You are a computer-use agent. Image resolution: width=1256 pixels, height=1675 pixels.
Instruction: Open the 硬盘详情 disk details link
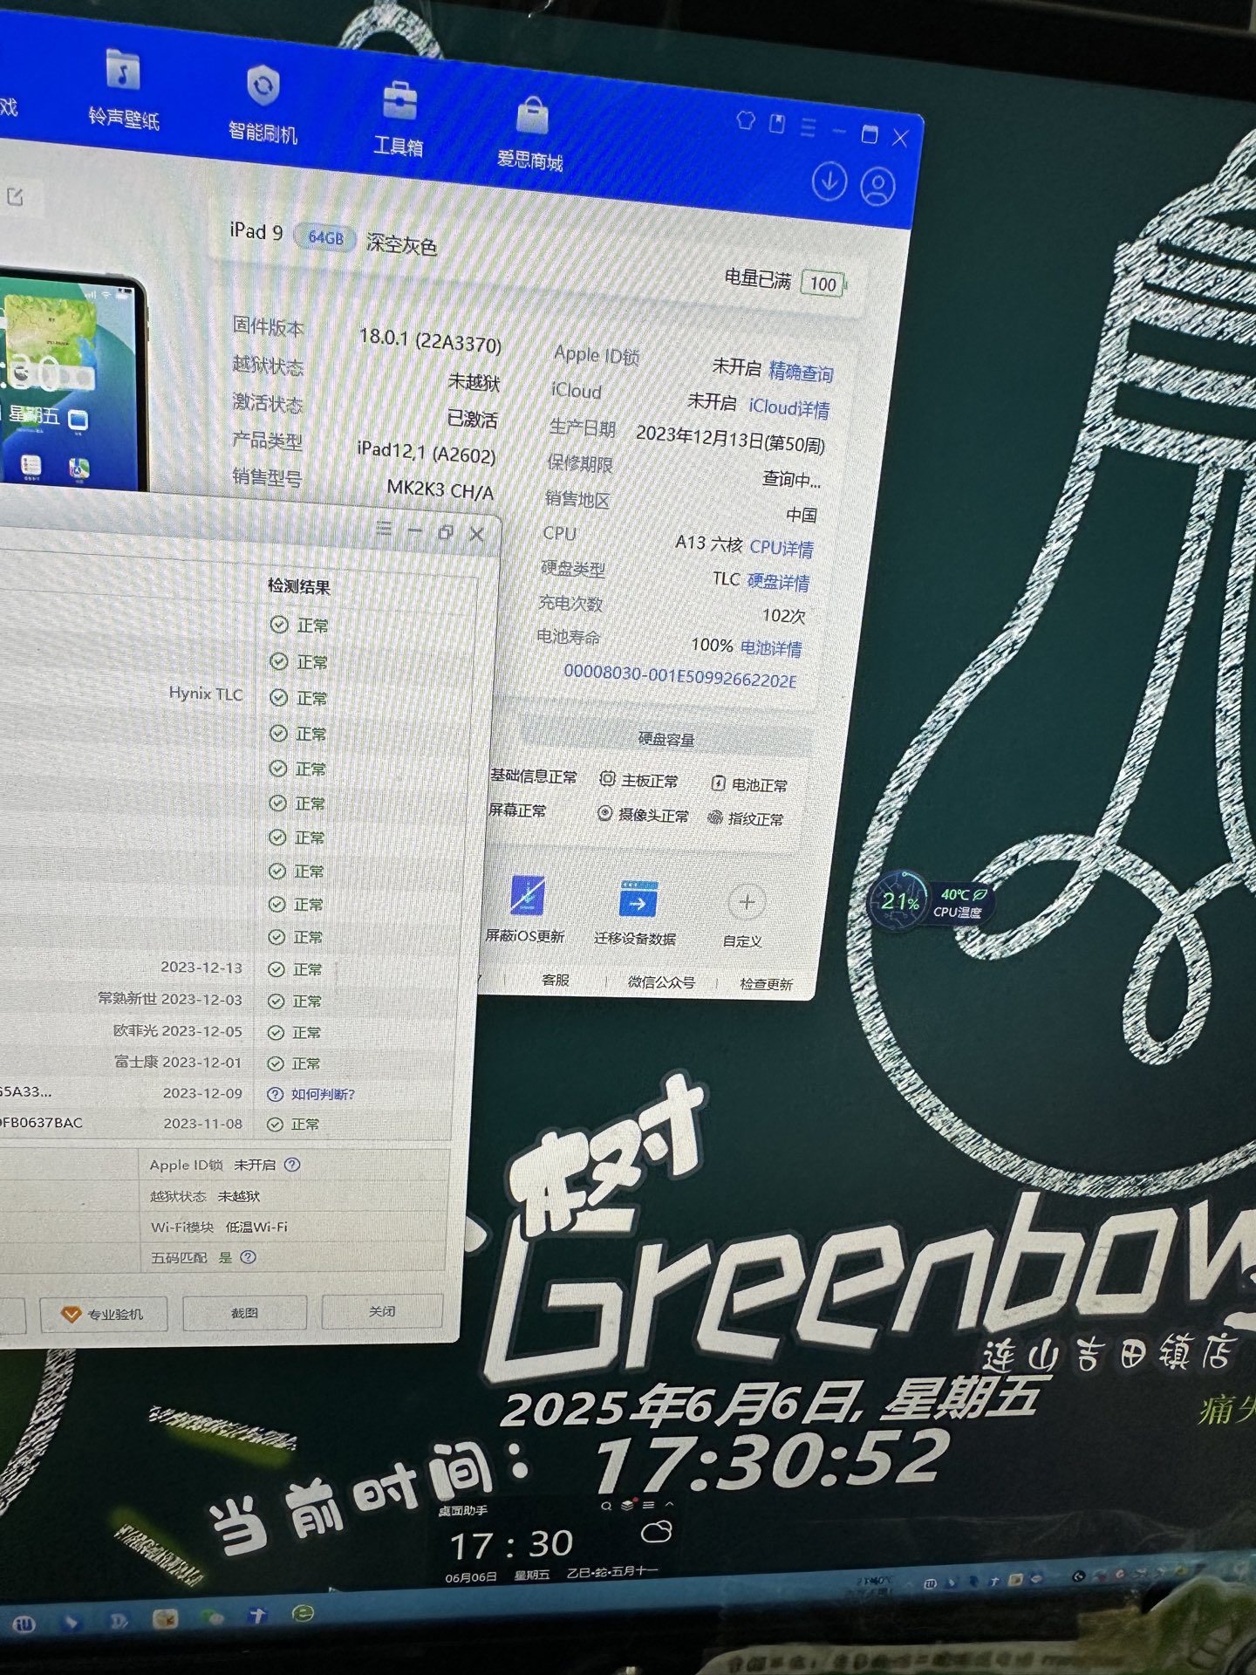click(x=778, y=582)
